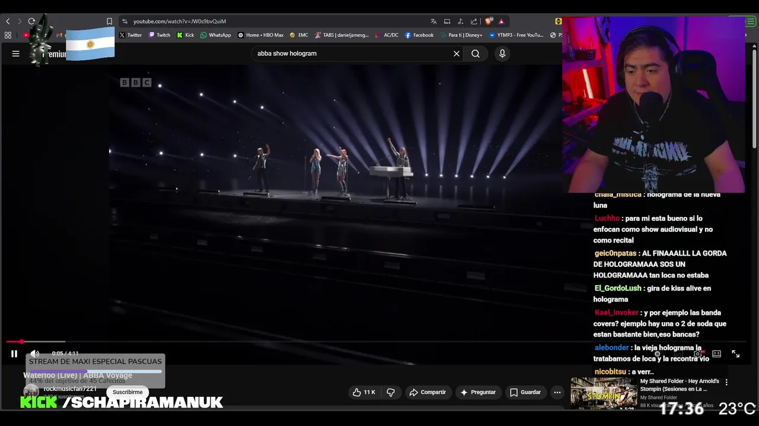Mute the video with the speaker icon
The width and height of the screenshot is (759, 426).
click(35, 354)
